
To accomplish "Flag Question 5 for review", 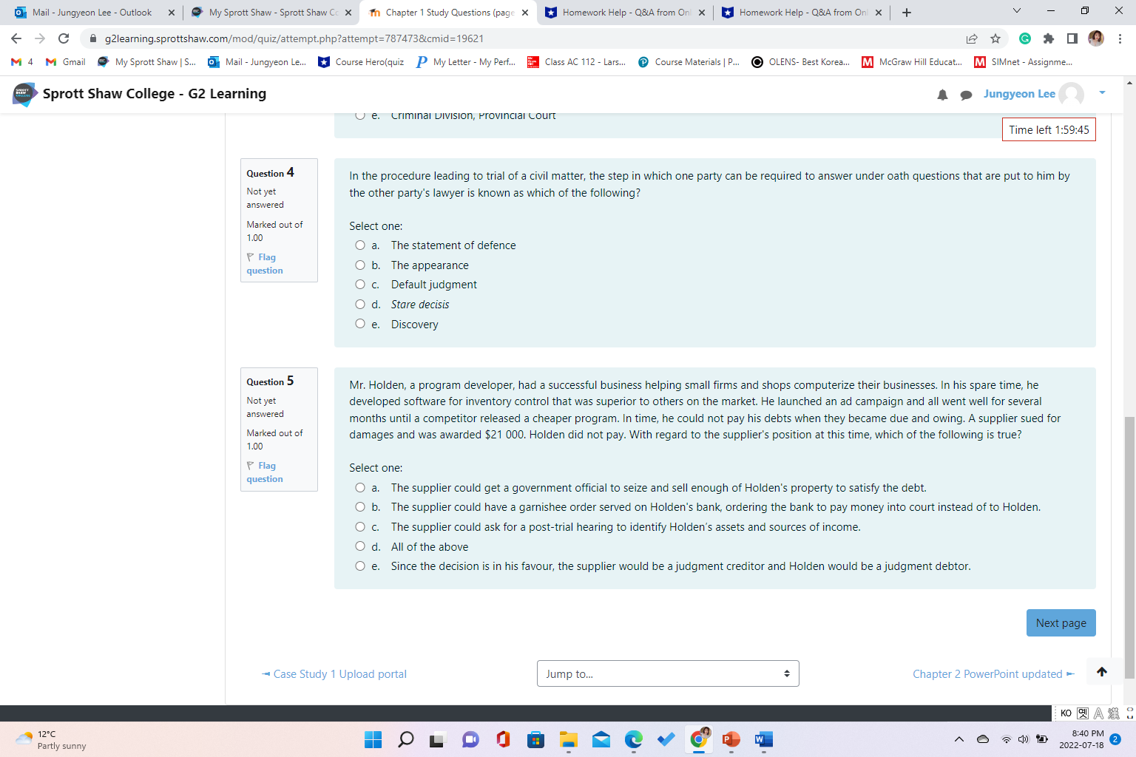I will click(263, 472).
